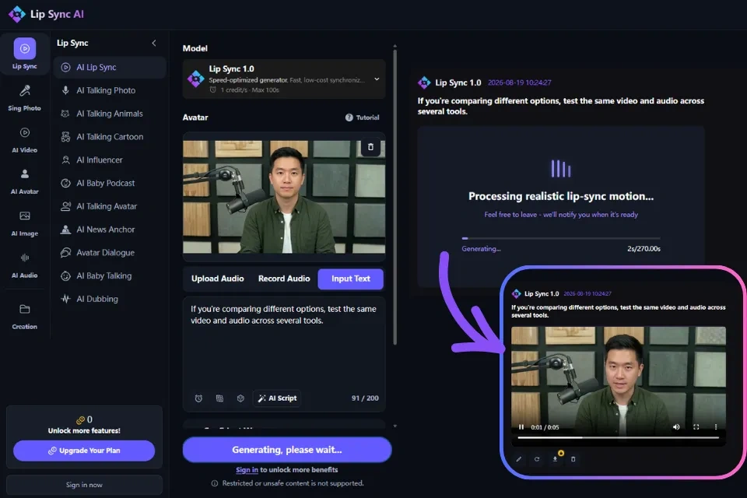This screenshot has height=498, width=747.
Task: Click the grid icon below script text
Action: point(219,398)
